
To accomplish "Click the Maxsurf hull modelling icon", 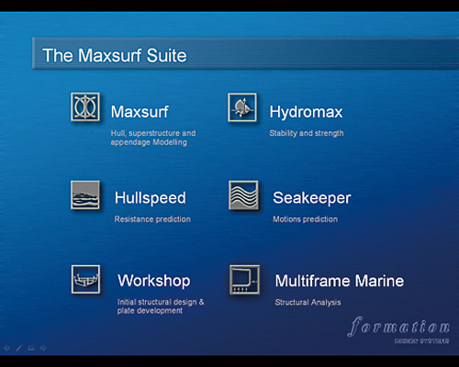I will coord(85,107).
